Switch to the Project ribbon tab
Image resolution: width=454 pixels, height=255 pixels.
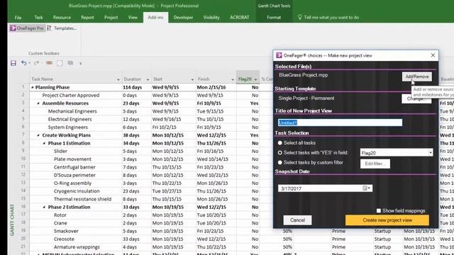pos(111,17)
